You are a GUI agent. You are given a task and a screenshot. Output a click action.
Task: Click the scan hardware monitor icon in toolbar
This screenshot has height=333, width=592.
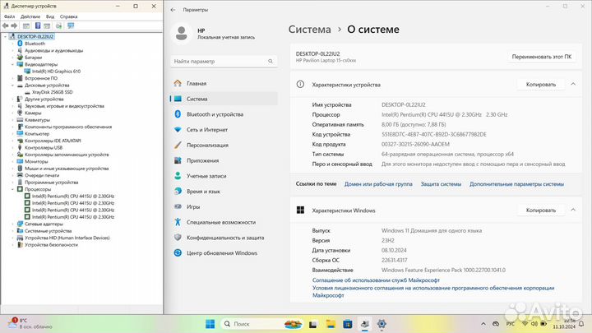click(x=71, y=25)
